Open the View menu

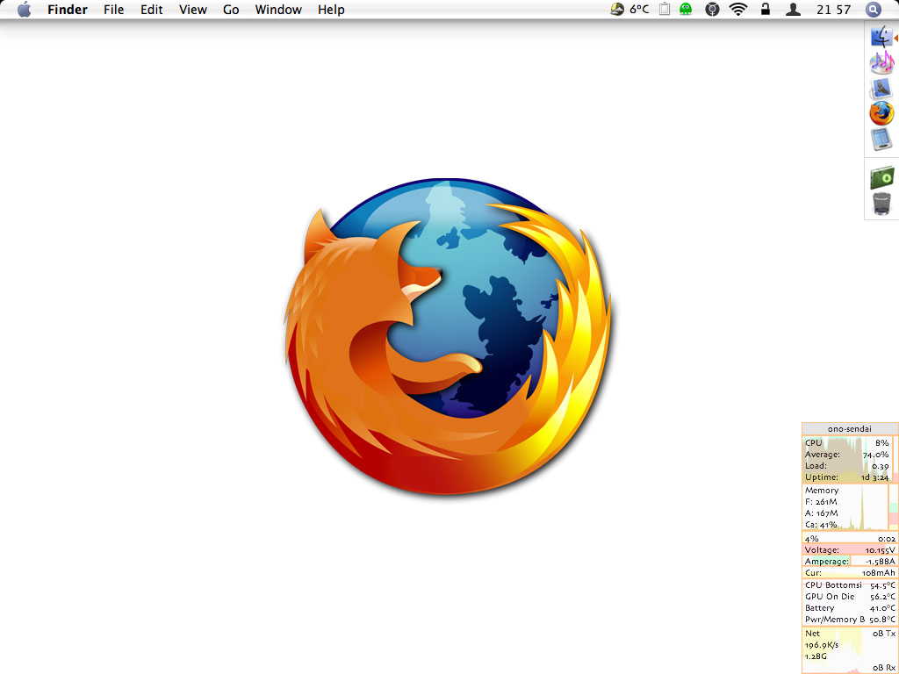tap(192, 10)
